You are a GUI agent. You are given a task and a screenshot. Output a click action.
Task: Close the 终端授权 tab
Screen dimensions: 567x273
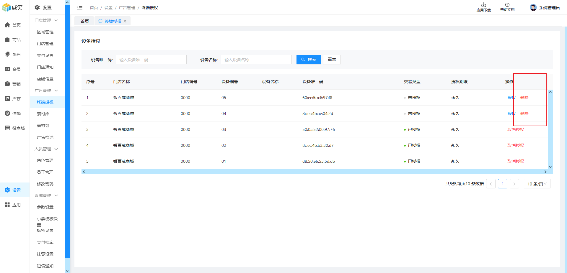(x=125, y=21)
